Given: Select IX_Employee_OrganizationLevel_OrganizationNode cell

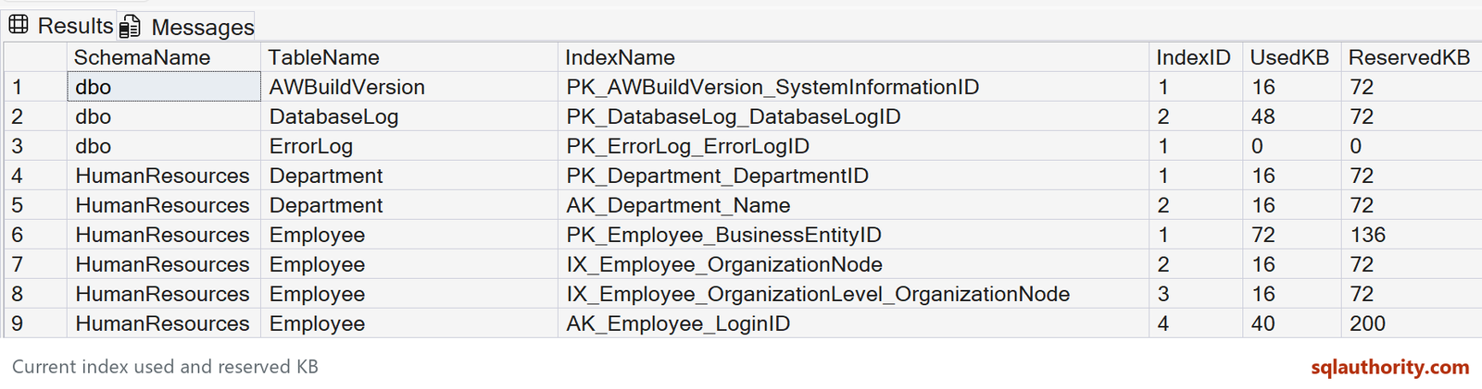Looking at the screenshot, I should point(853,294).
